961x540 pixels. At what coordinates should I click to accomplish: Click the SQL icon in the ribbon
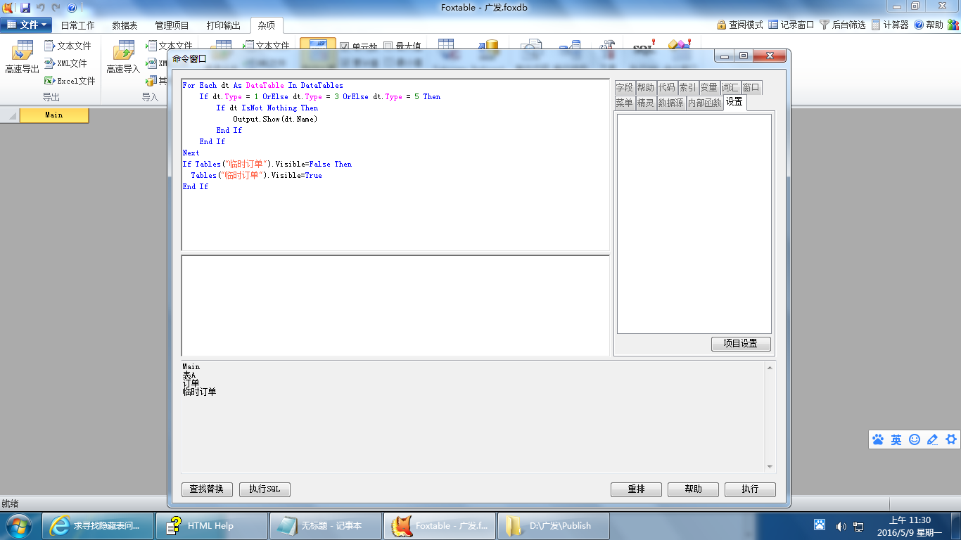(644, 47)
